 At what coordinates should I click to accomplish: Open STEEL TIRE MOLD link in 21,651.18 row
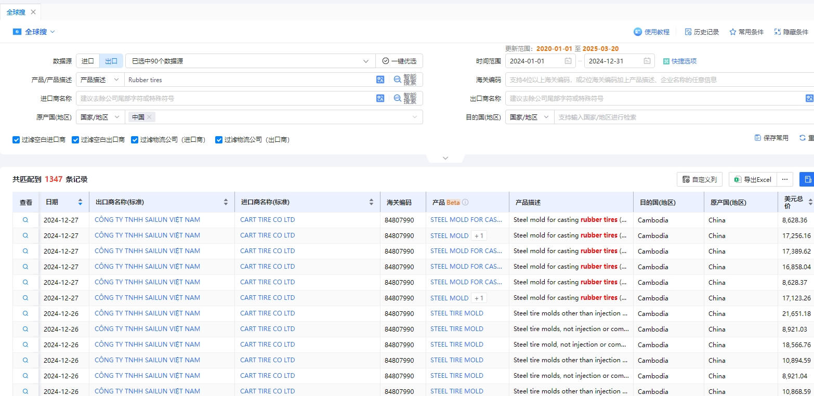pos(457,313)
